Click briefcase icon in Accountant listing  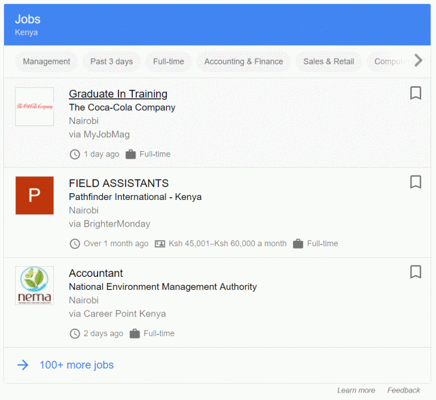pyautogui.click(x=135, y=333)
